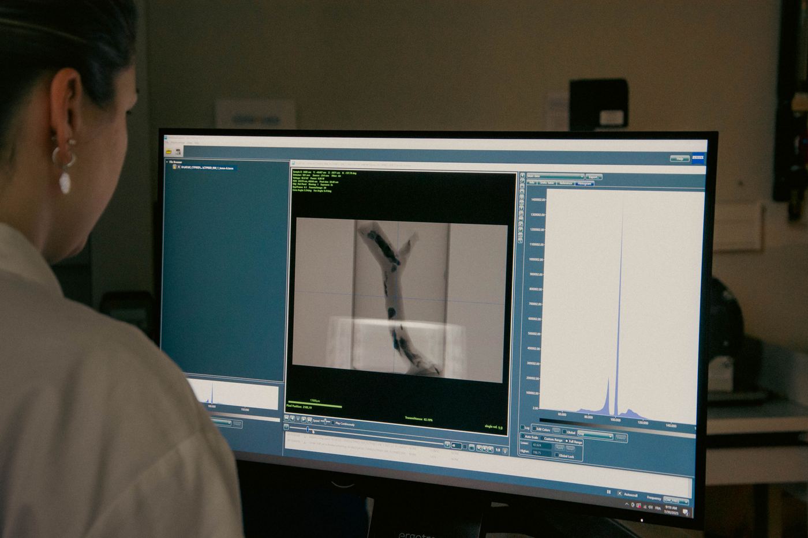Select the pencil tool in vertical tool strip

pyautogui.click(x=522, y=181)
